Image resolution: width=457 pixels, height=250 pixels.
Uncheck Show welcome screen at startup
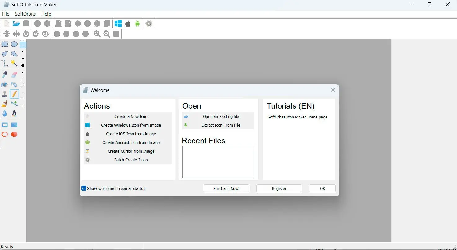(84, 188)
